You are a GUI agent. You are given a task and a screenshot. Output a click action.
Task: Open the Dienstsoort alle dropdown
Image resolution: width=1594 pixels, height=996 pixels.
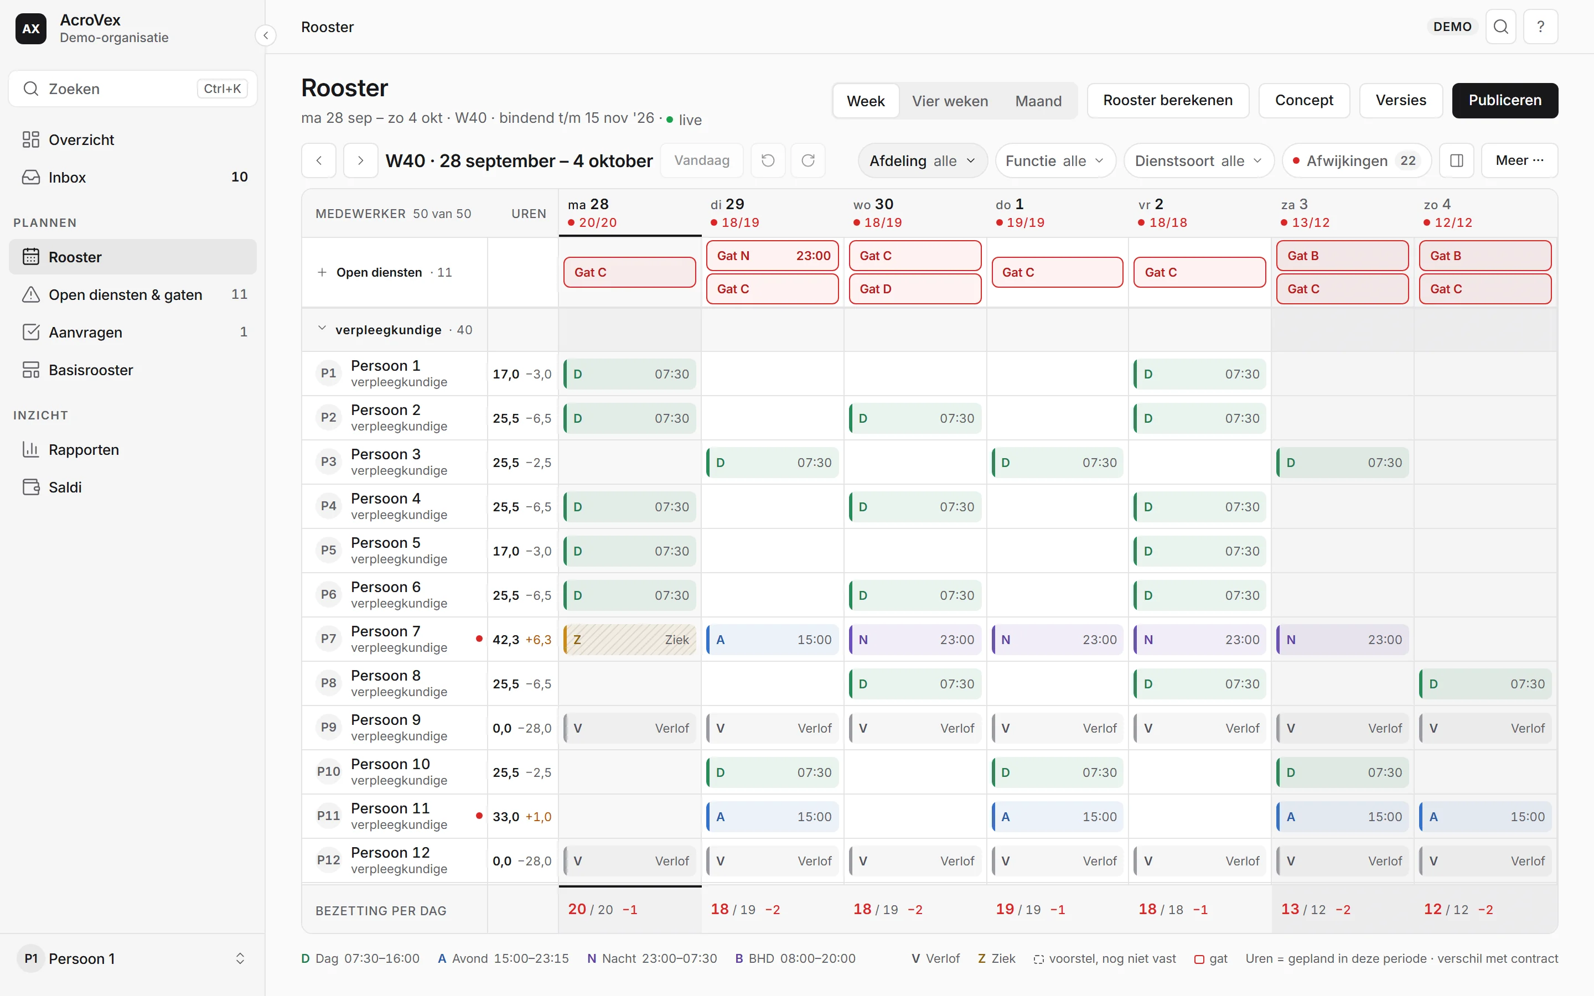1198,160
